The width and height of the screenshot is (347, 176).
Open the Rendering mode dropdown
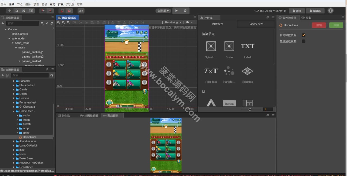[x=173, y=22]
